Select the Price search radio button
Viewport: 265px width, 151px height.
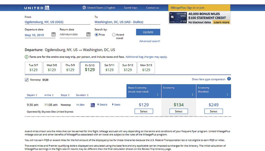tap(96, 35)
